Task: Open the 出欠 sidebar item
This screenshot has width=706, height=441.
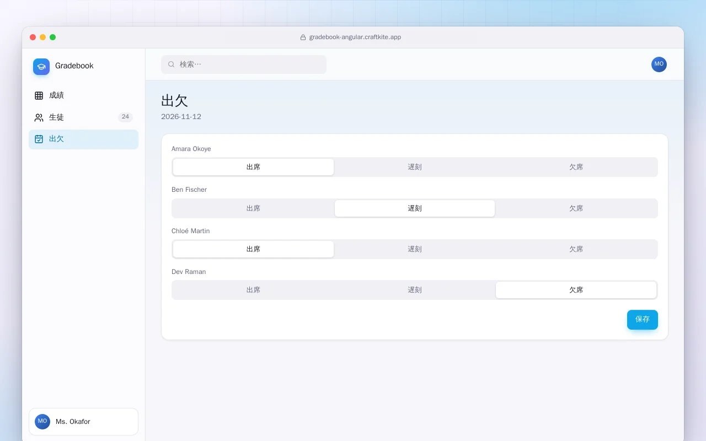Action: point(83,139)
